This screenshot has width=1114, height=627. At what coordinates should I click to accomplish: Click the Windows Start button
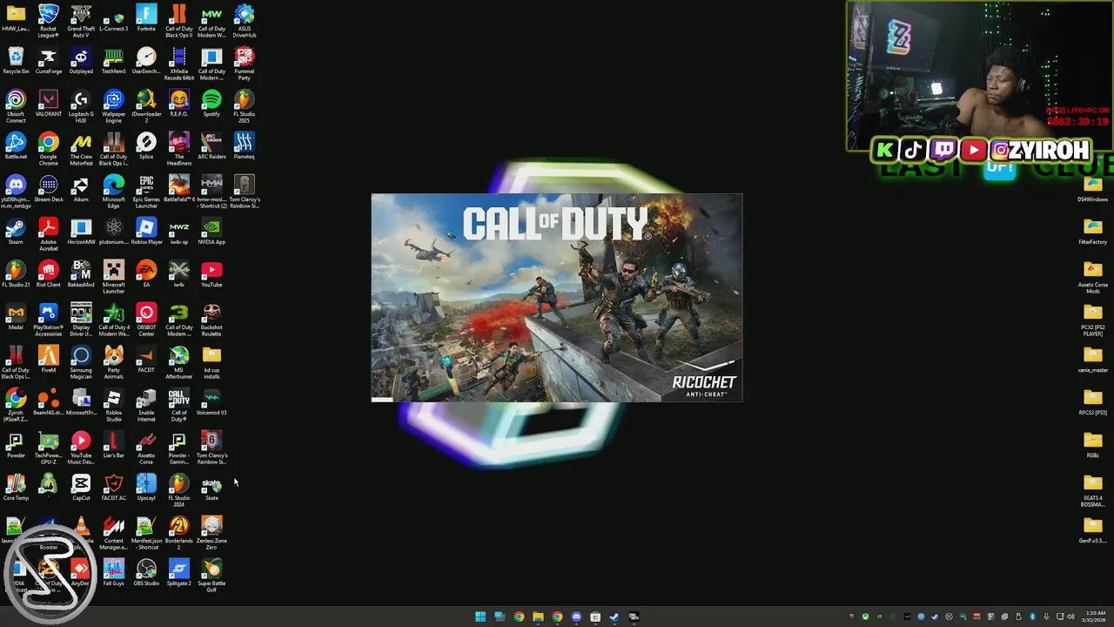pos(480,617)
